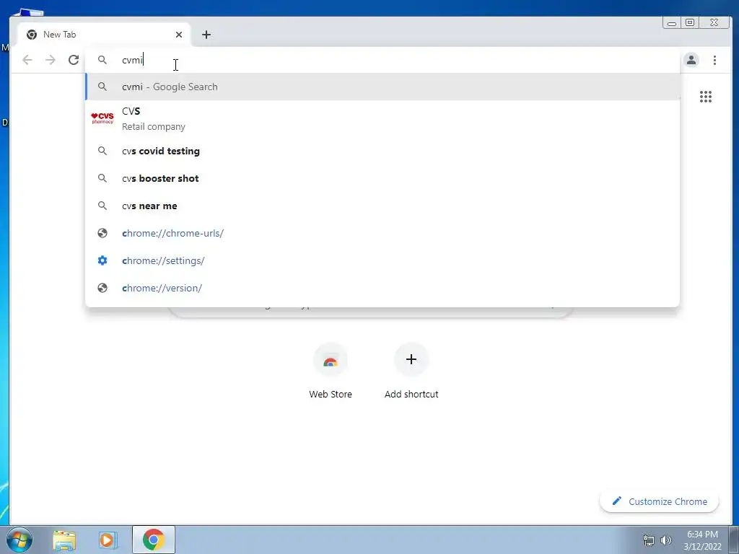The image size is (739, 554).
Task: Open the volume speaker icon in the tray
Action: click(x=665, y=540)
